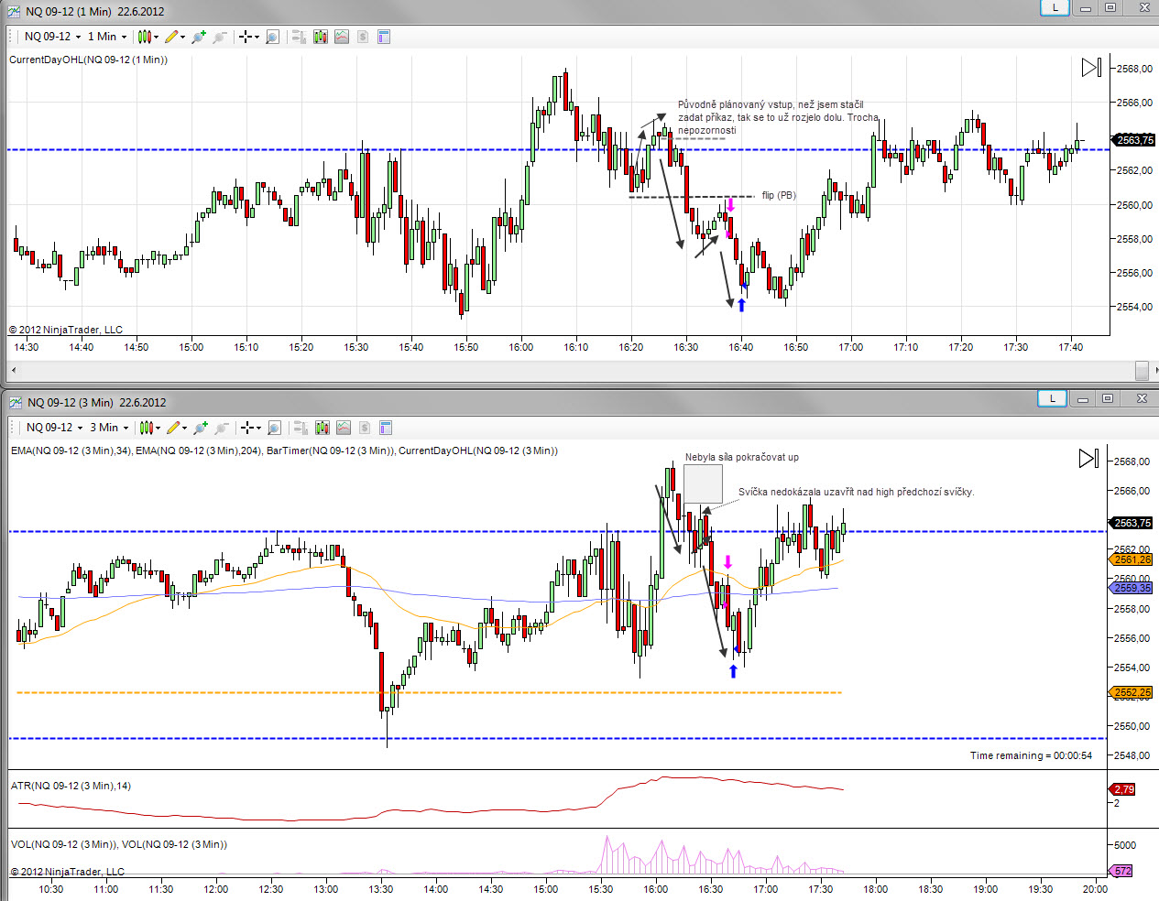The height and width of the screenshot is (901, 1159).
Task: Open pencil drawing tools menu in 1 Min window
Action: (x=175, y=37)
